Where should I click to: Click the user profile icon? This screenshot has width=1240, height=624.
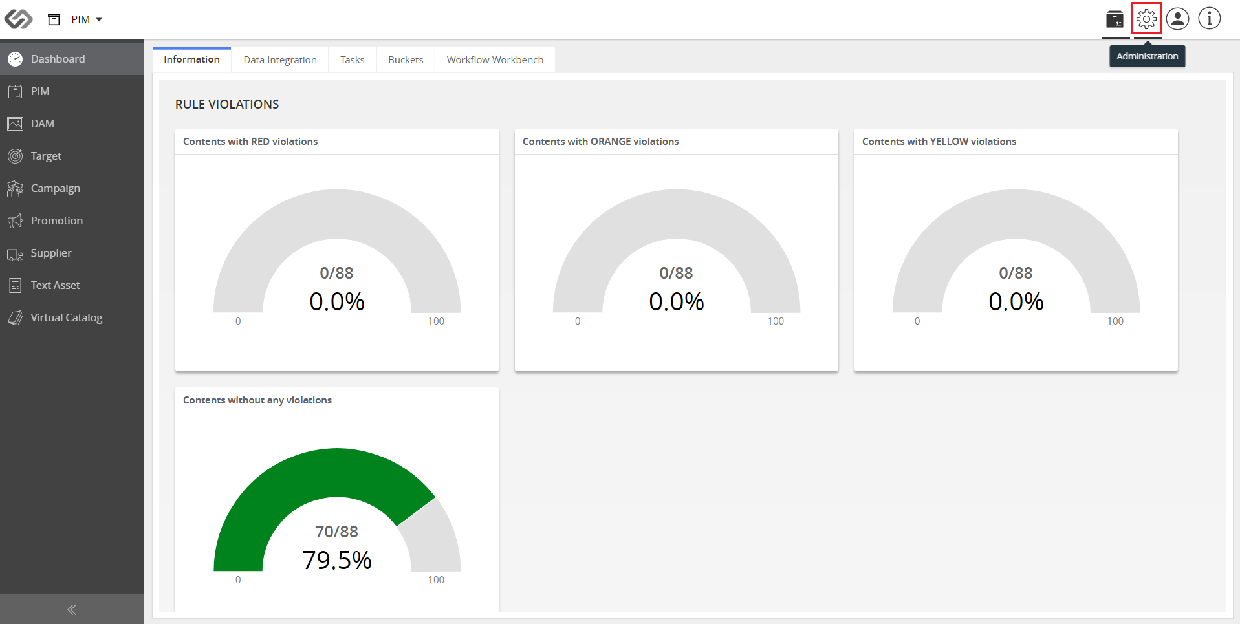[1178, 19]
